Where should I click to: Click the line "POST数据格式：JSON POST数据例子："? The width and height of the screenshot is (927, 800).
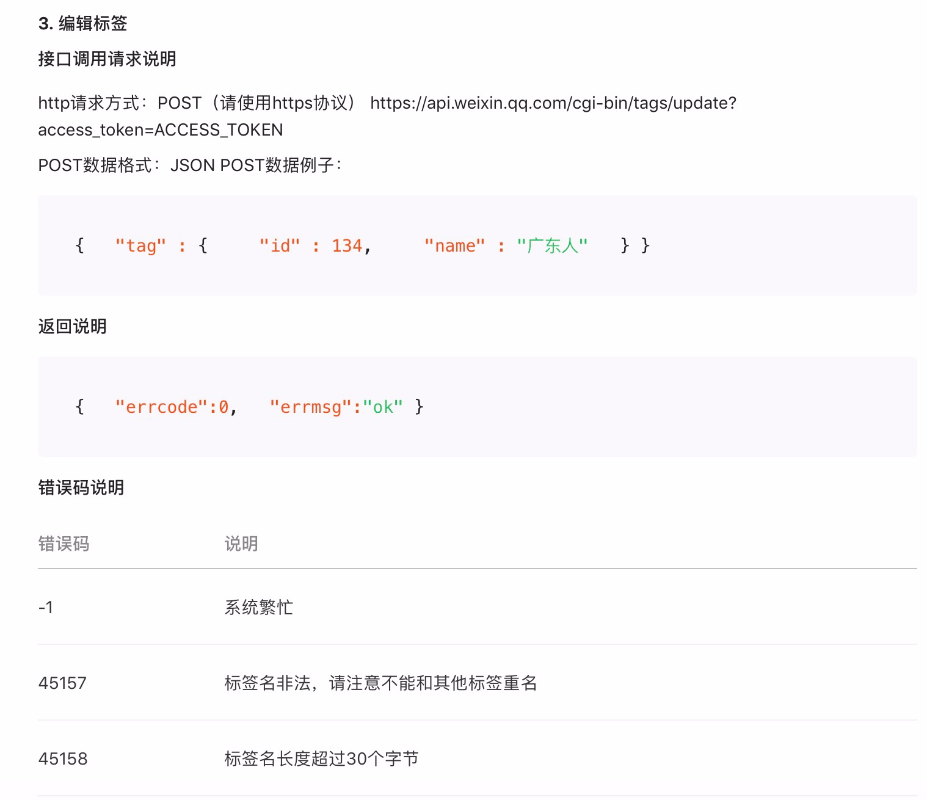[190, 165]
